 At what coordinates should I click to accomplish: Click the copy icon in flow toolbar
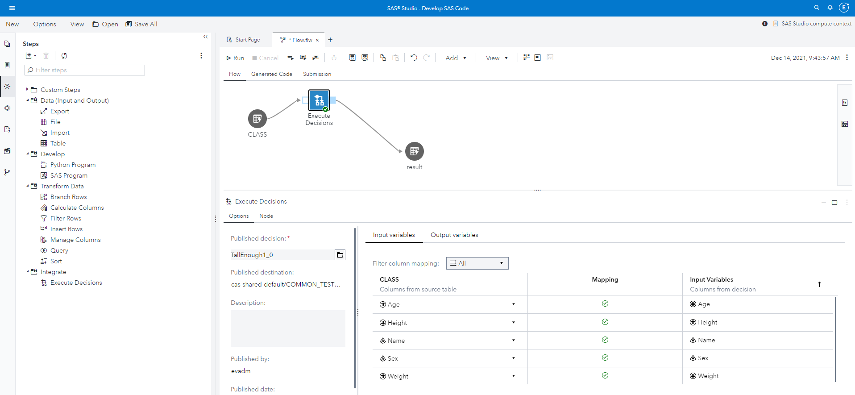[383, 58]
